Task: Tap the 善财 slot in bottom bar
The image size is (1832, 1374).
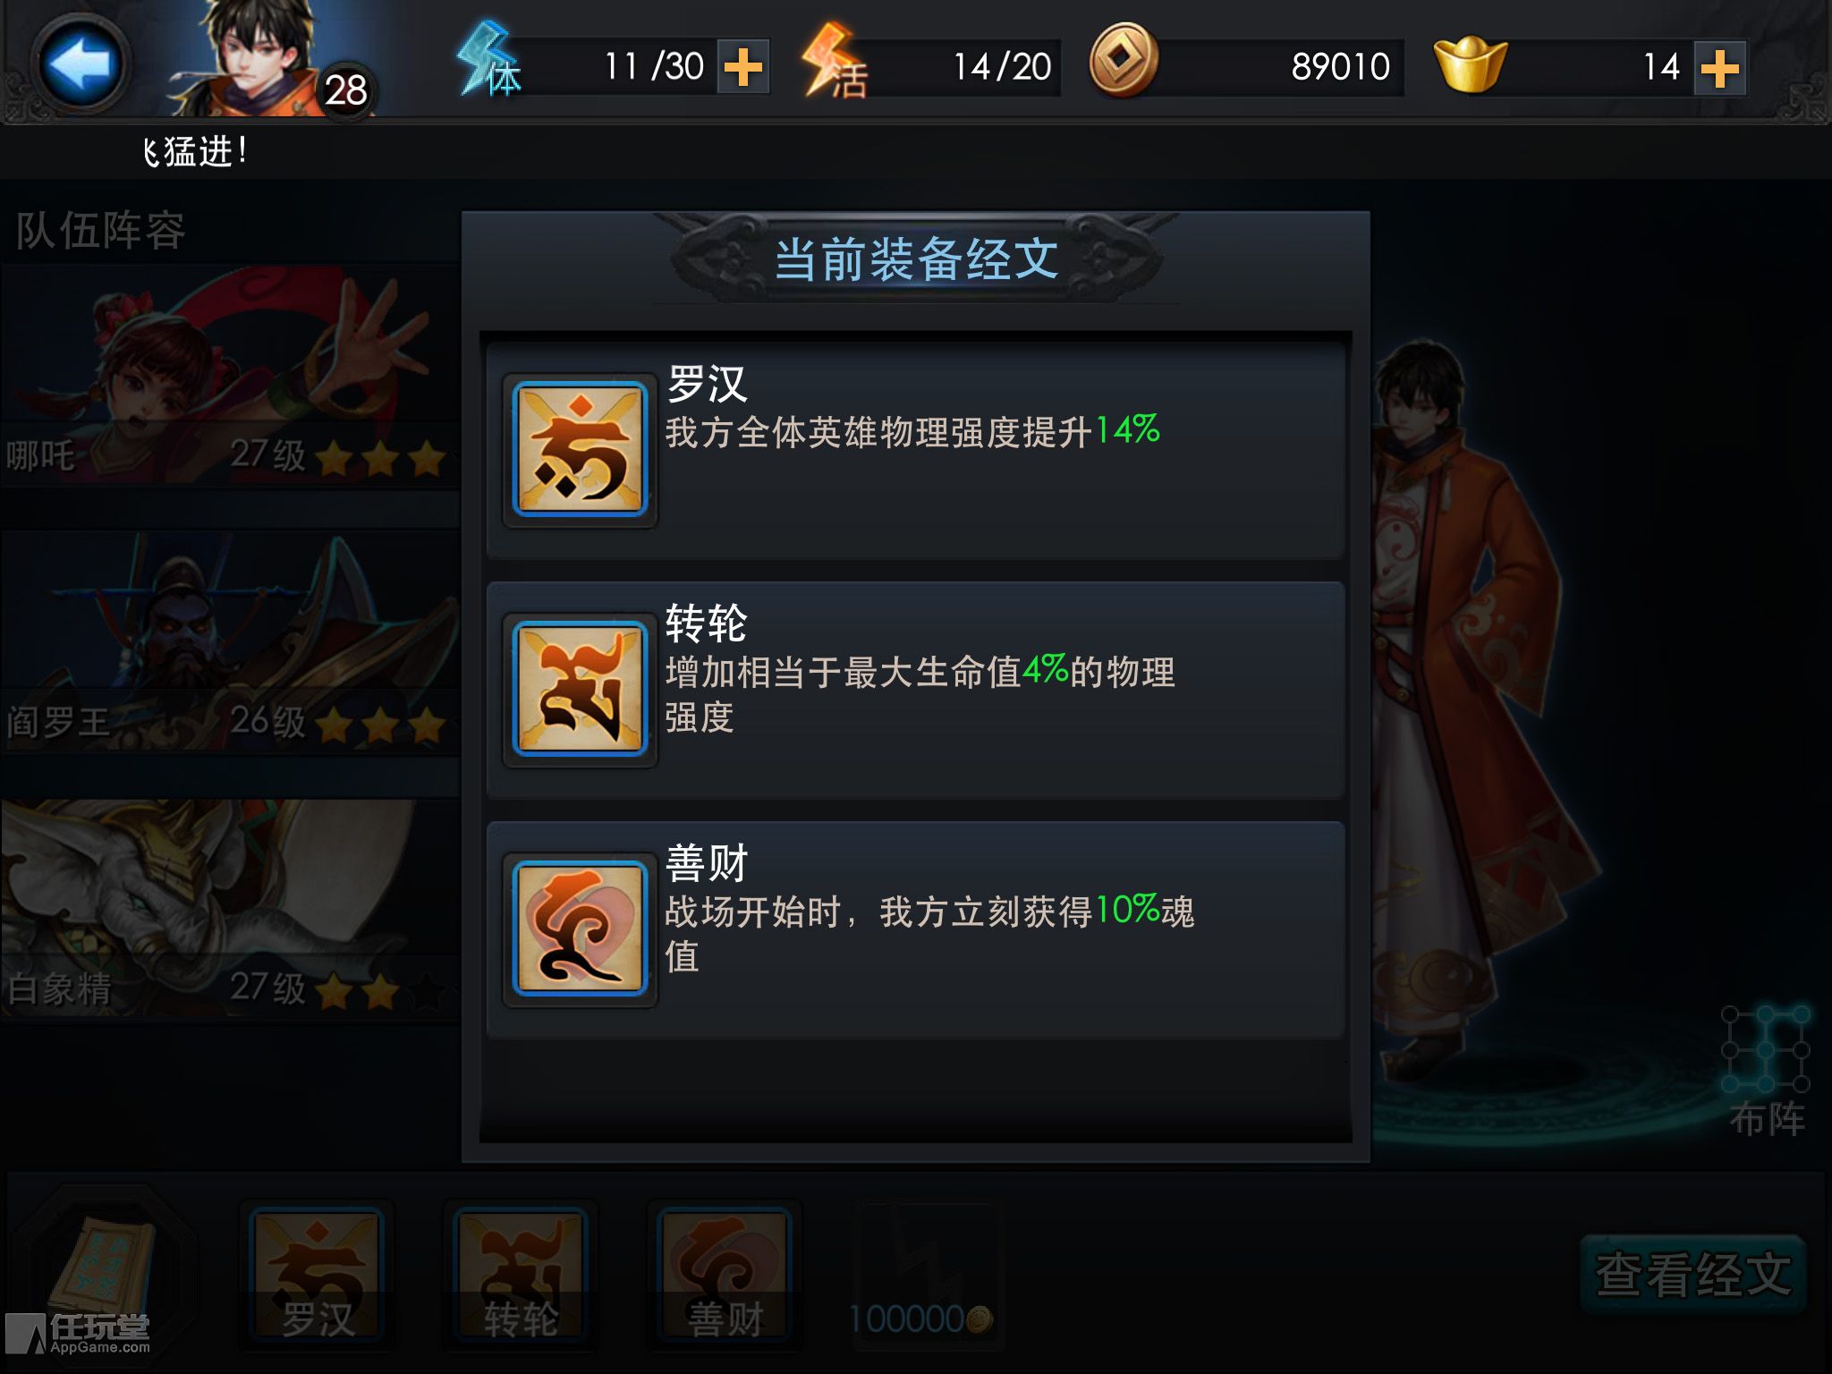Action: (725, 1274)
